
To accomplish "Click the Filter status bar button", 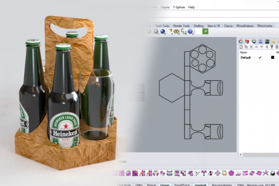I will (241, 185).
